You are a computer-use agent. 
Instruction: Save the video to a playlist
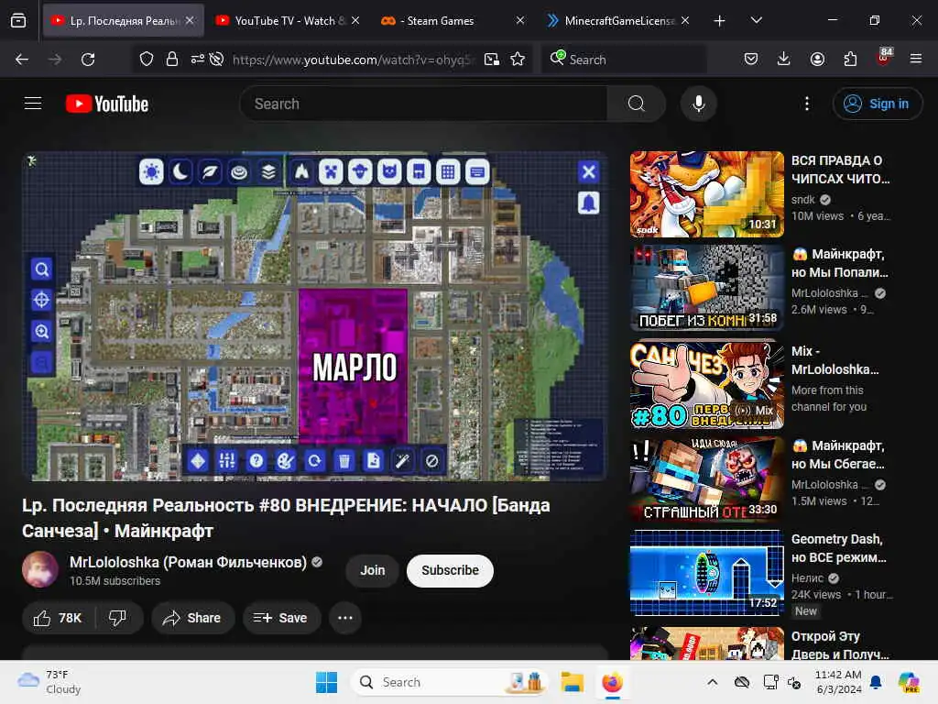(x=280, y=618)
